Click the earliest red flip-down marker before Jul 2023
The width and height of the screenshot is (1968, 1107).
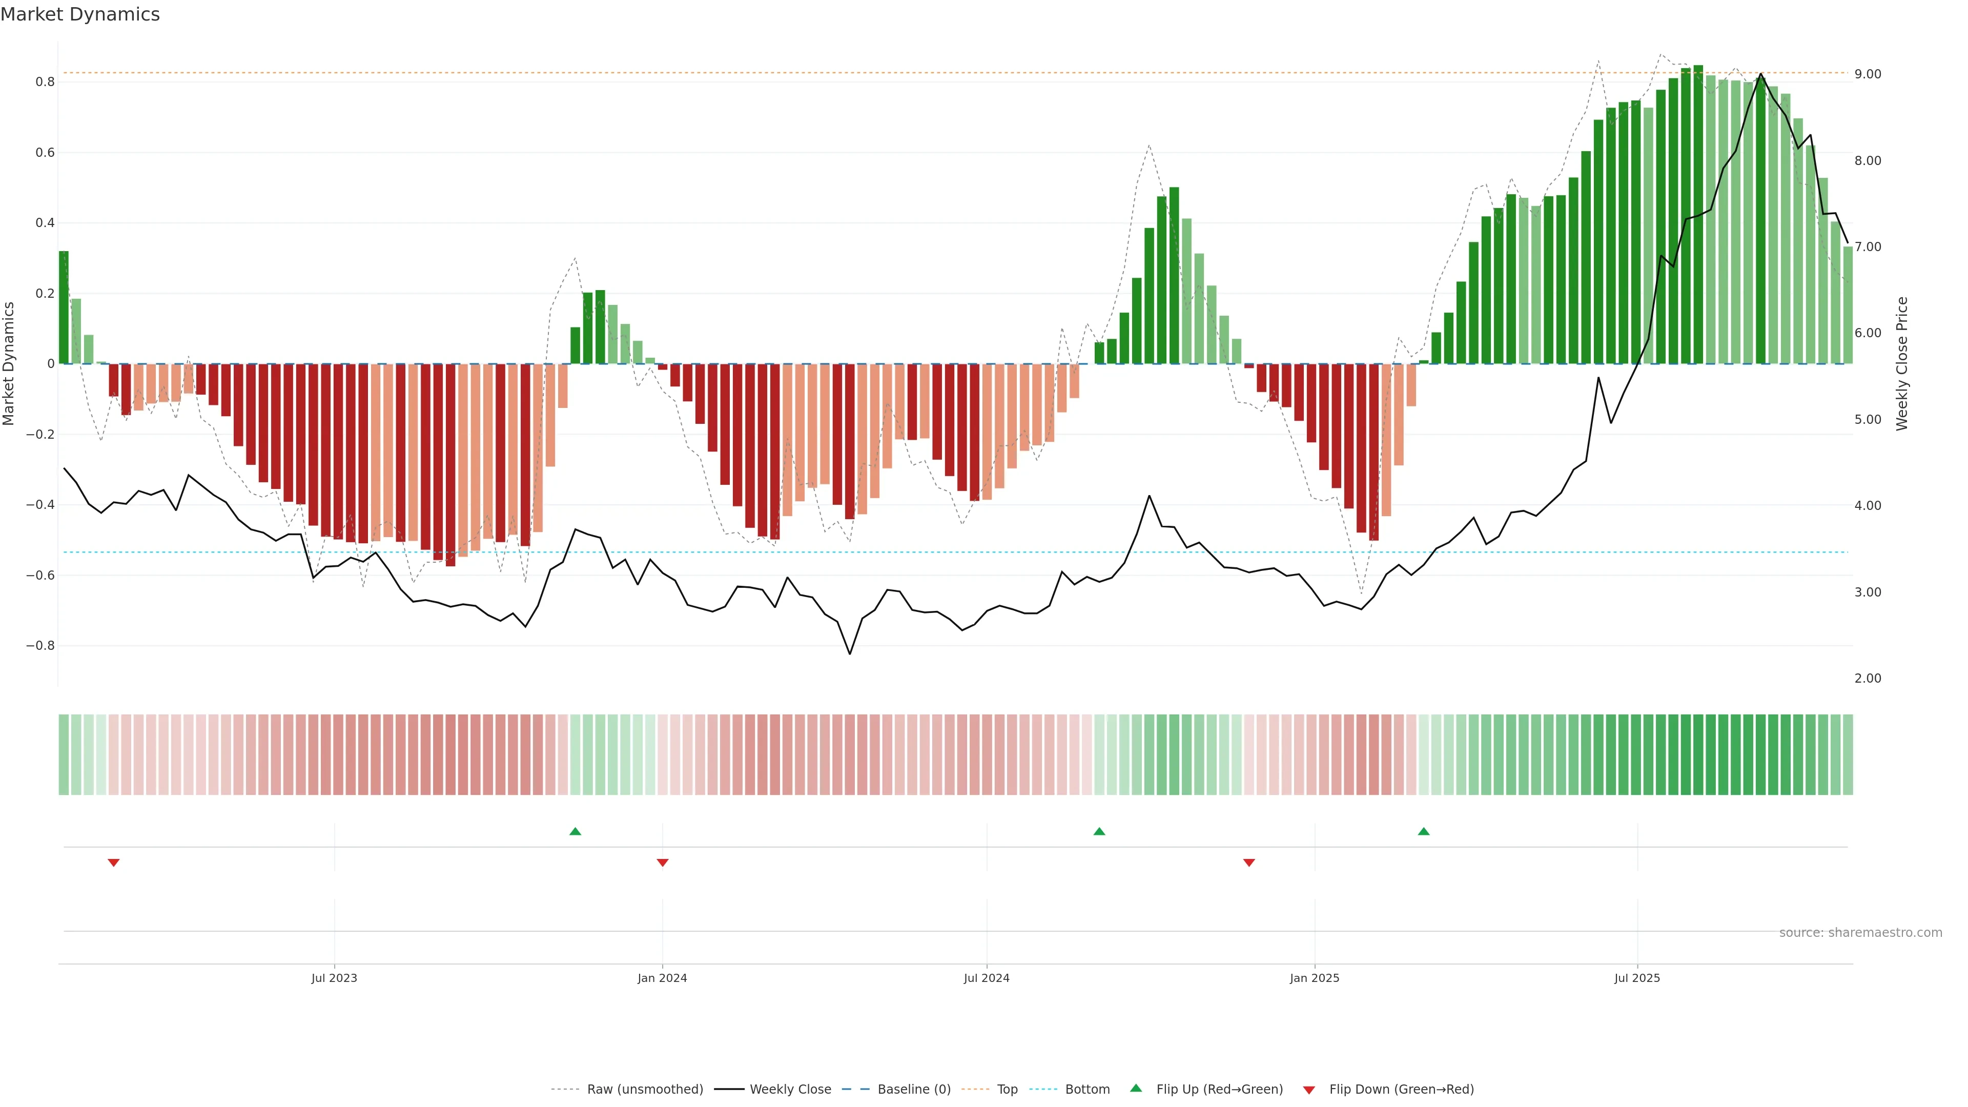(x=114, y=863)
